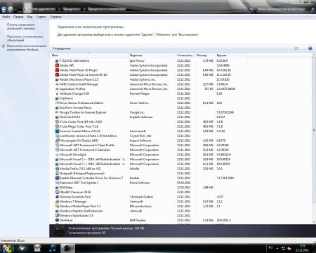Open the help question-mark icon
This screenshot has height=253, width=316.
(x=310, y=48)
